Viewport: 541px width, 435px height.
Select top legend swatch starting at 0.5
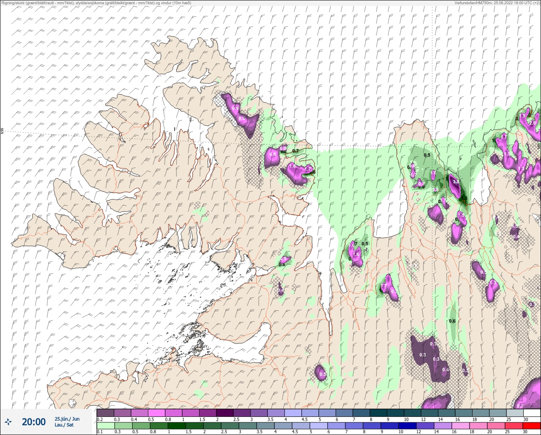point(156,412)
